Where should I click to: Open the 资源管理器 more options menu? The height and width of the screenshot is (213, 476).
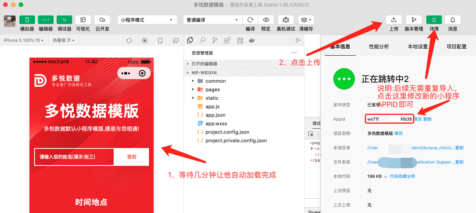click(x=294, y=53)
